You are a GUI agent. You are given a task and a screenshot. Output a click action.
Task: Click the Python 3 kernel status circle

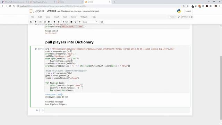tap(192, 17)
